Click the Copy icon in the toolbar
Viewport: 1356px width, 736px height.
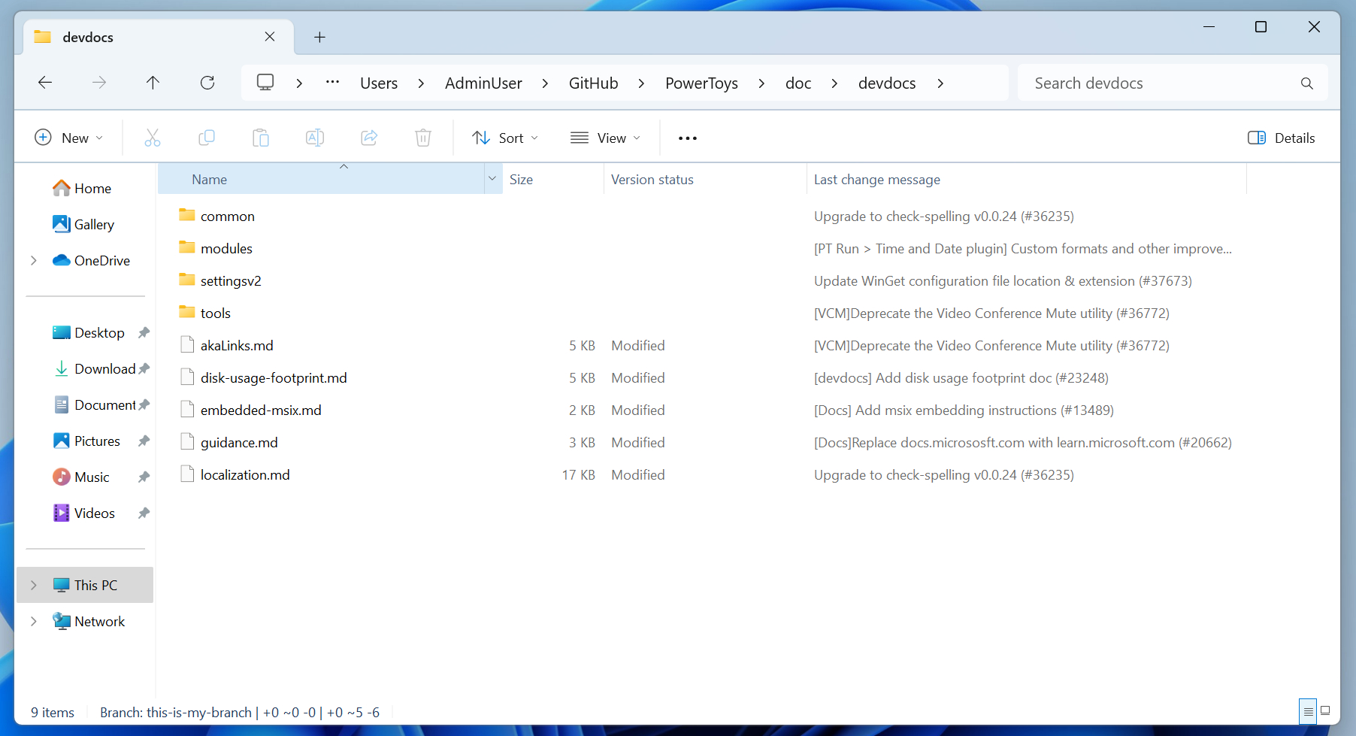pyautogui.click(x=207, y=138)
